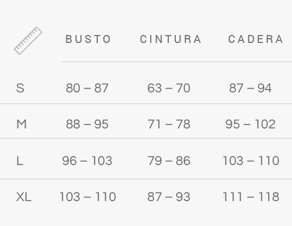Image resolution: width=292 pixels, height=226 pixels.
Task: Select the CADERA column header
Action: coord(255,39)
